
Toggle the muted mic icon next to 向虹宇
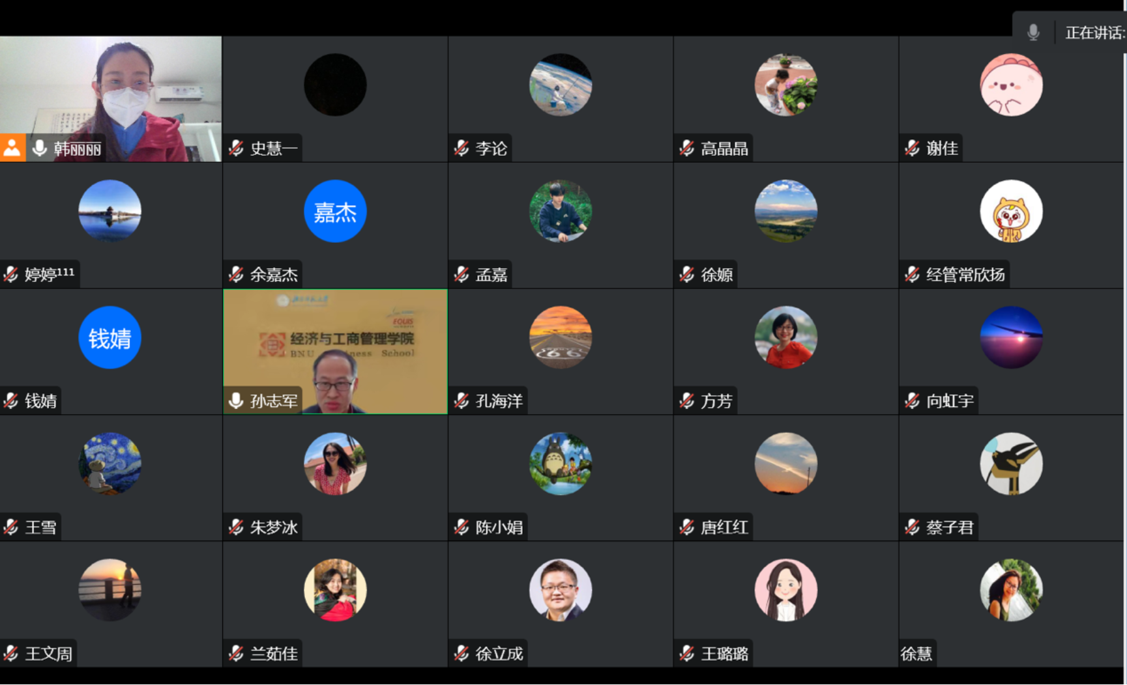(x=913, y=400)
